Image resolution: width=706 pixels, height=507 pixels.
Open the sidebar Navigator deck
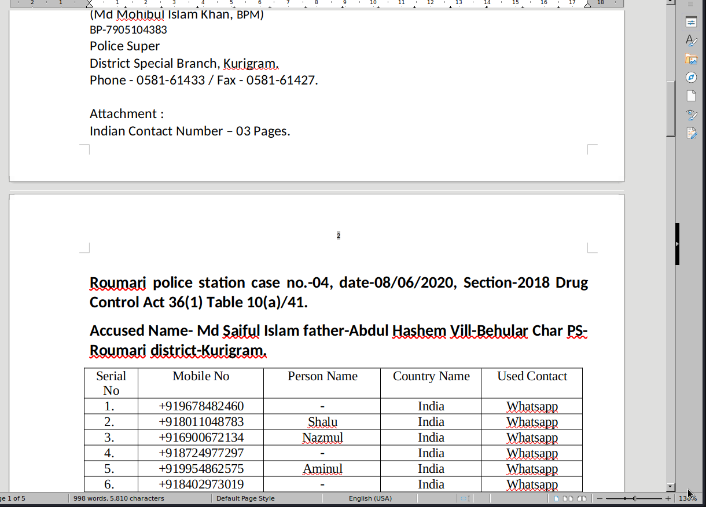(691, 77)
